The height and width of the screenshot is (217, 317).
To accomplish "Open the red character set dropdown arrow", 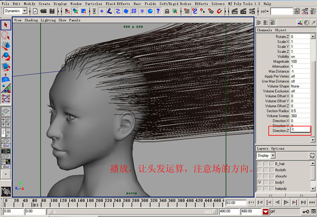I will click(x=265, y=212).
